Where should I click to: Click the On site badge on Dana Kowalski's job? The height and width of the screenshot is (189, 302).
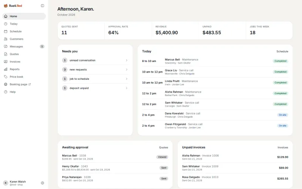[x=282, y=115]
